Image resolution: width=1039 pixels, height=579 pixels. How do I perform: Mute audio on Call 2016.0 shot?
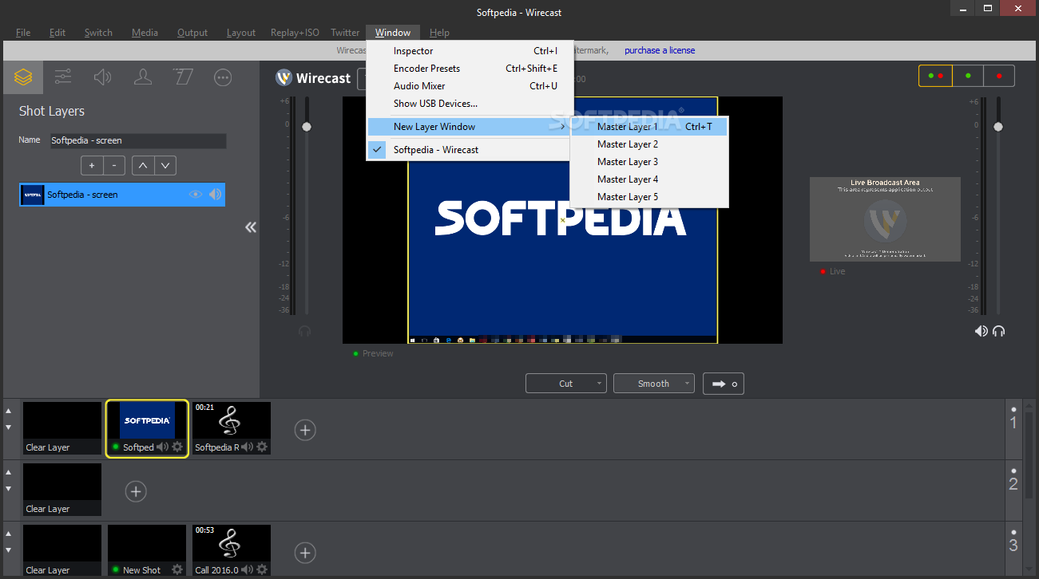click(247, 570)
